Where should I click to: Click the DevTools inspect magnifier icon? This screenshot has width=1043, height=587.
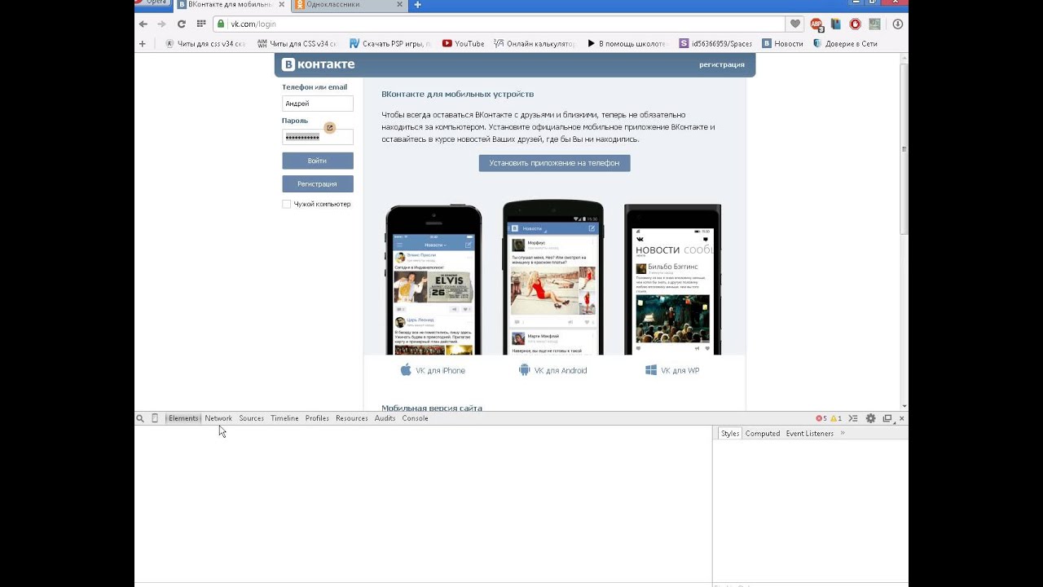point(140,418)
